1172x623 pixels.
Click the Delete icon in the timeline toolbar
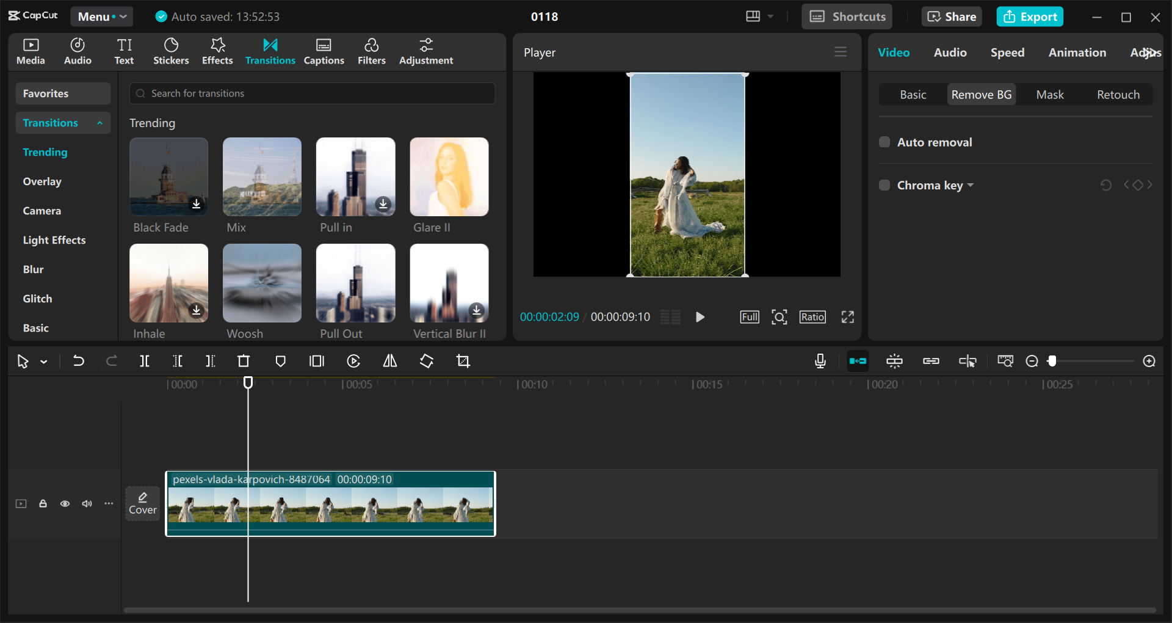244,361
